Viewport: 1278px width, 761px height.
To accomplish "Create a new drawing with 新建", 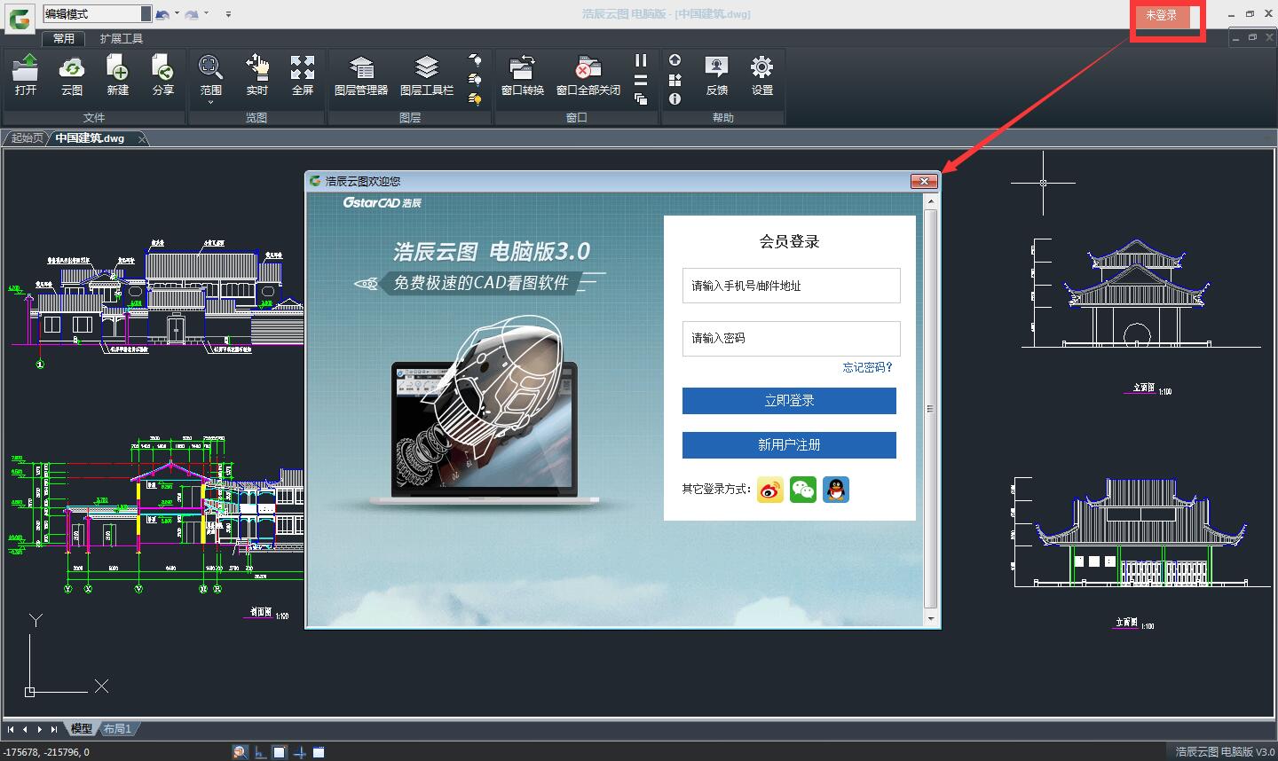I will pos(117,78).
